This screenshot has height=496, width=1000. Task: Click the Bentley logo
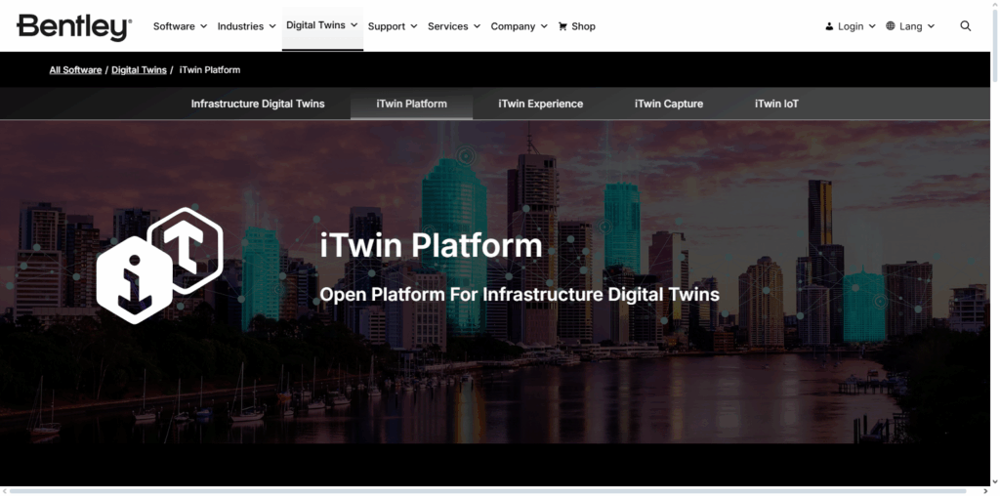click(x=73, y=26)
